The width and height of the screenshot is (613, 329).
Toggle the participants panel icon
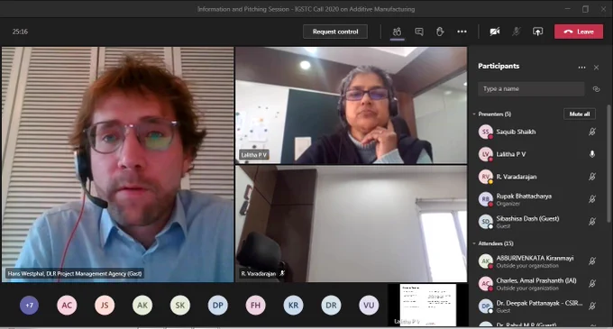coord(397,32)
